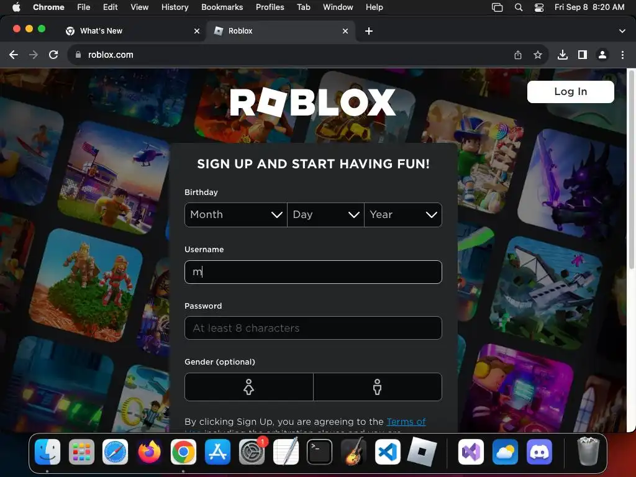Select the male gender option
This screenshot has height=477, width=636.
click(377, 387)
